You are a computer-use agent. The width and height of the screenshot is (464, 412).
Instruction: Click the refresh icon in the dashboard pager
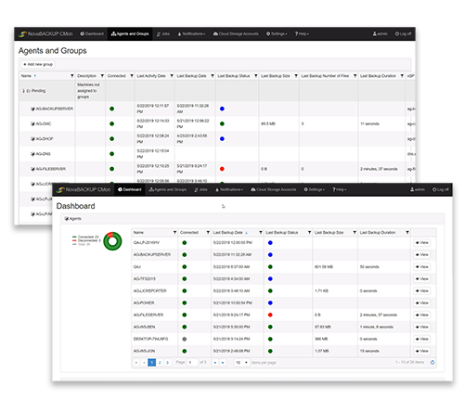[432, 362]
